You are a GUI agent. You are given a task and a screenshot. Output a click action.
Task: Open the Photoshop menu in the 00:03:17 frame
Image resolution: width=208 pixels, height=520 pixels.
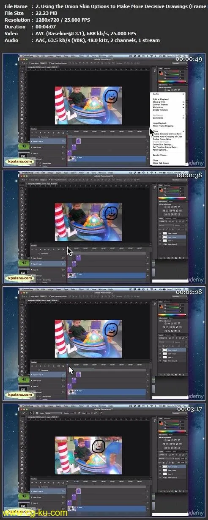(27, 405)
